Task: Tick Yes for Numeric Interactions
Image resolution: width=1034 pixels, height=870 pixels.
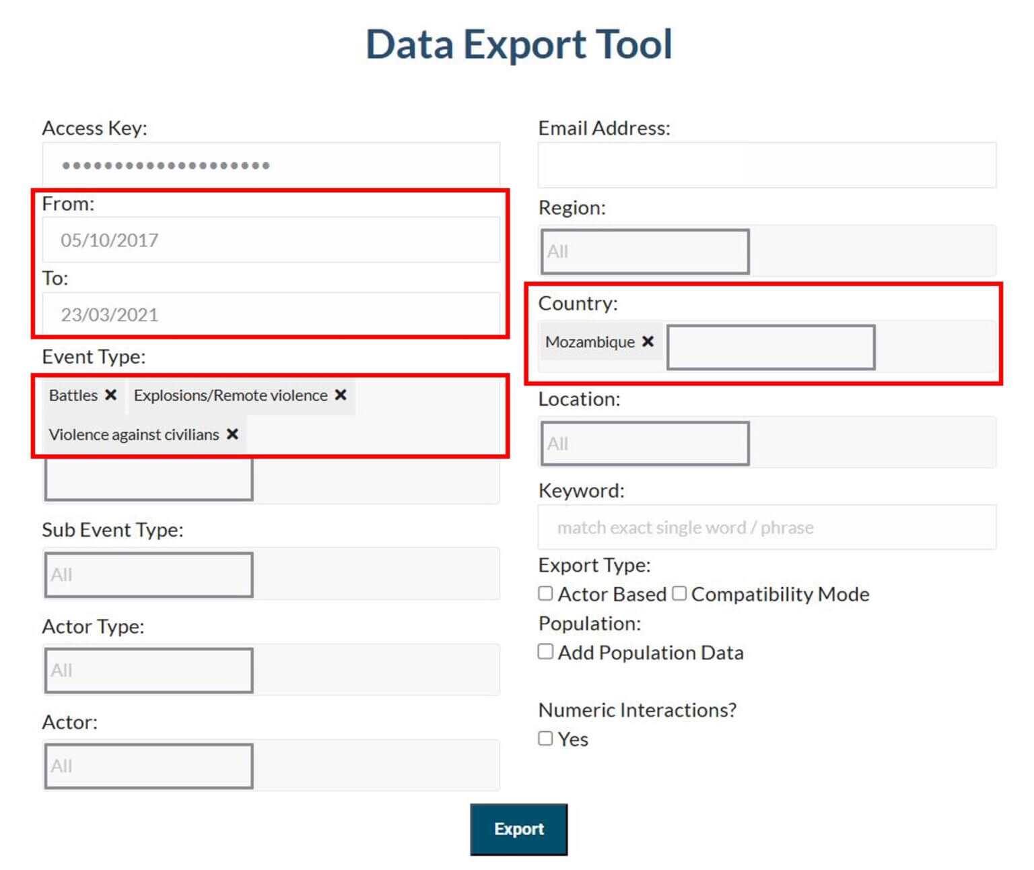Action: coord(545,739)
